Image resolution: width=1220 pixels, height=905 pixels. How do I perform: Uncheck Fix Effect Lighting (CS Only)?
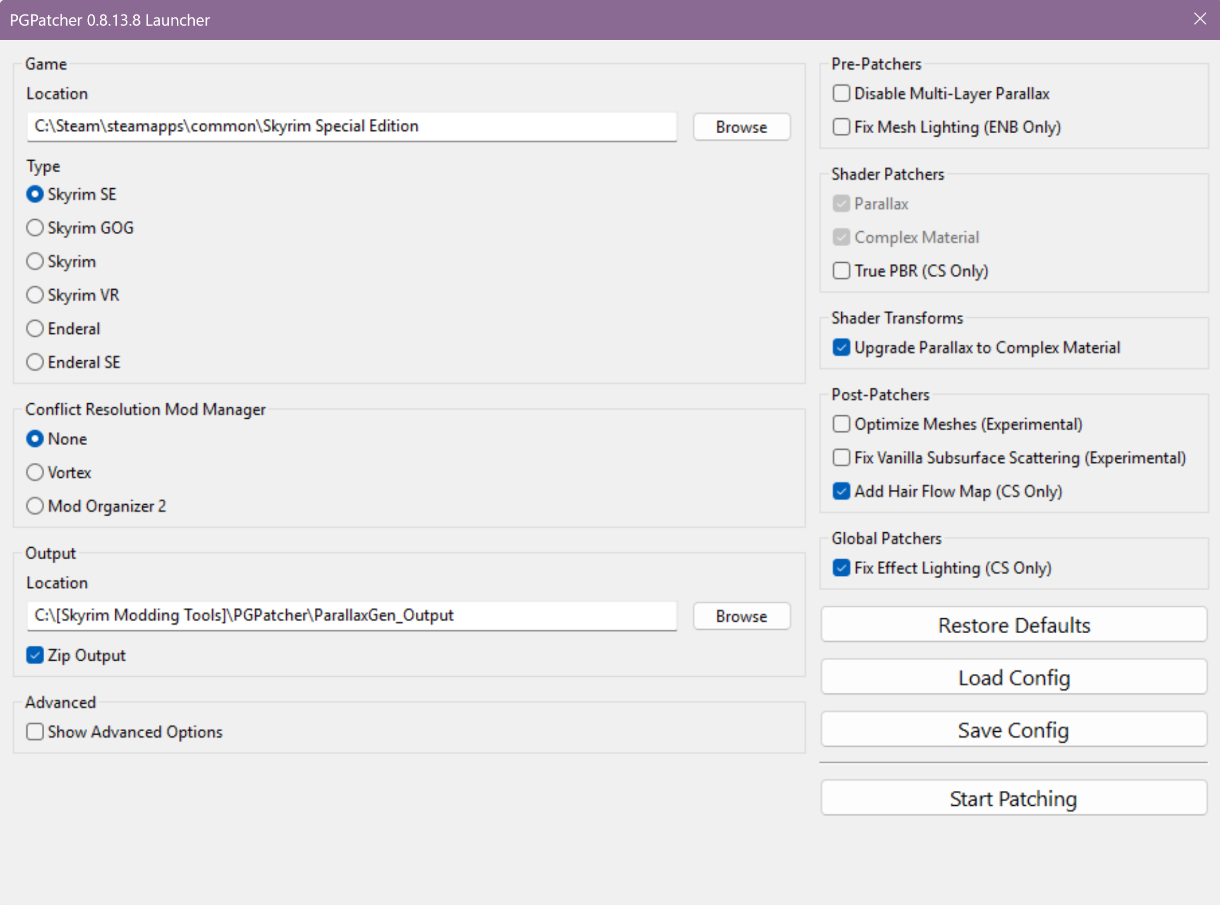coord(841,567)
